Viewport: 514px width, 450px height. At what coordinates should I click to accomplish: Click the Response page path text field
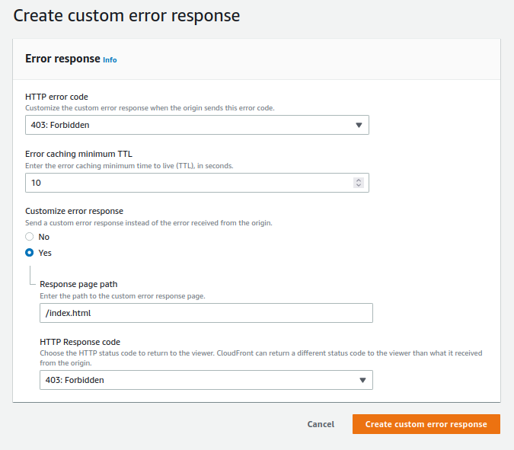pos(206,313)
